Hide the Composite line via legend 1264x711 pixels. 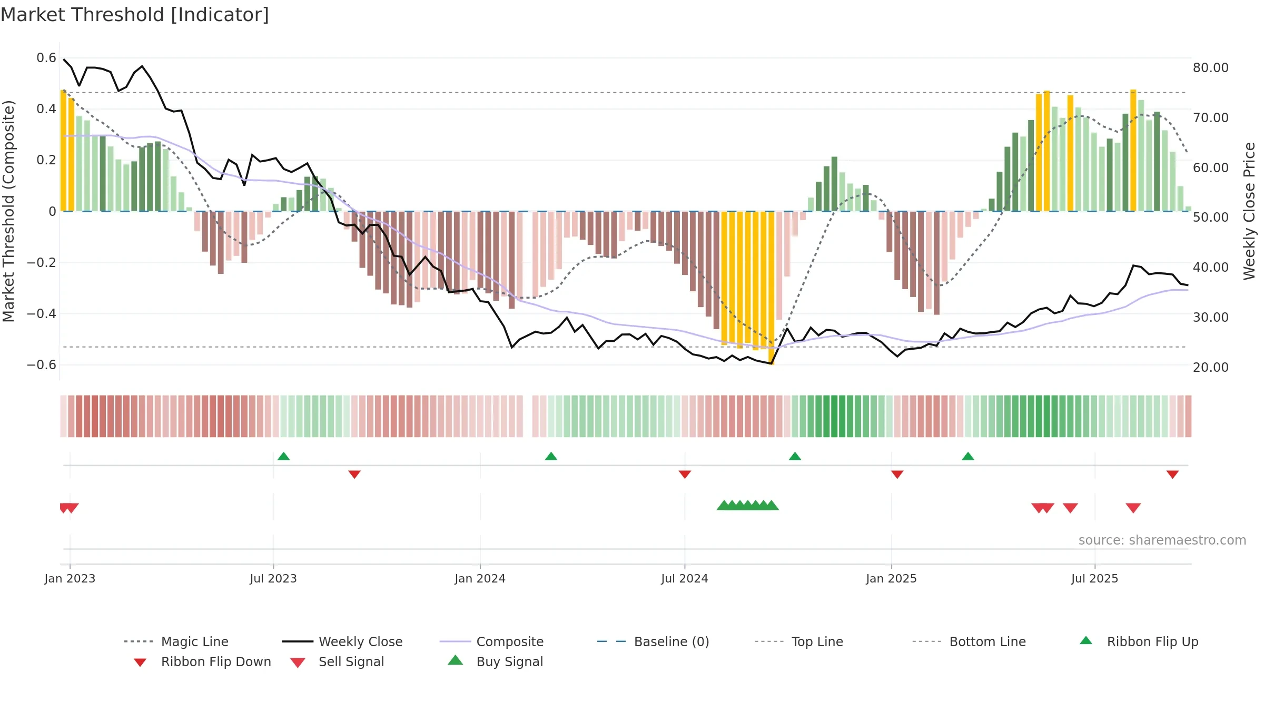[491, 641]
